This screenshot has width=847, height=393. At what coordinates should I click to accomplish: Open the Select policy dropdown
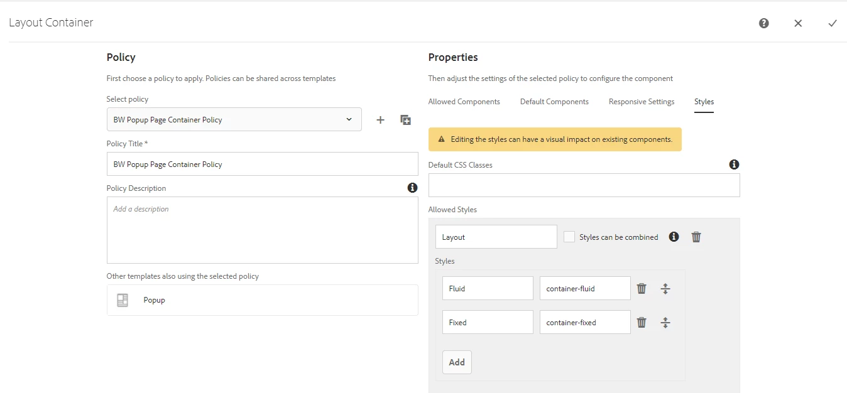click(x=234, y=119)
